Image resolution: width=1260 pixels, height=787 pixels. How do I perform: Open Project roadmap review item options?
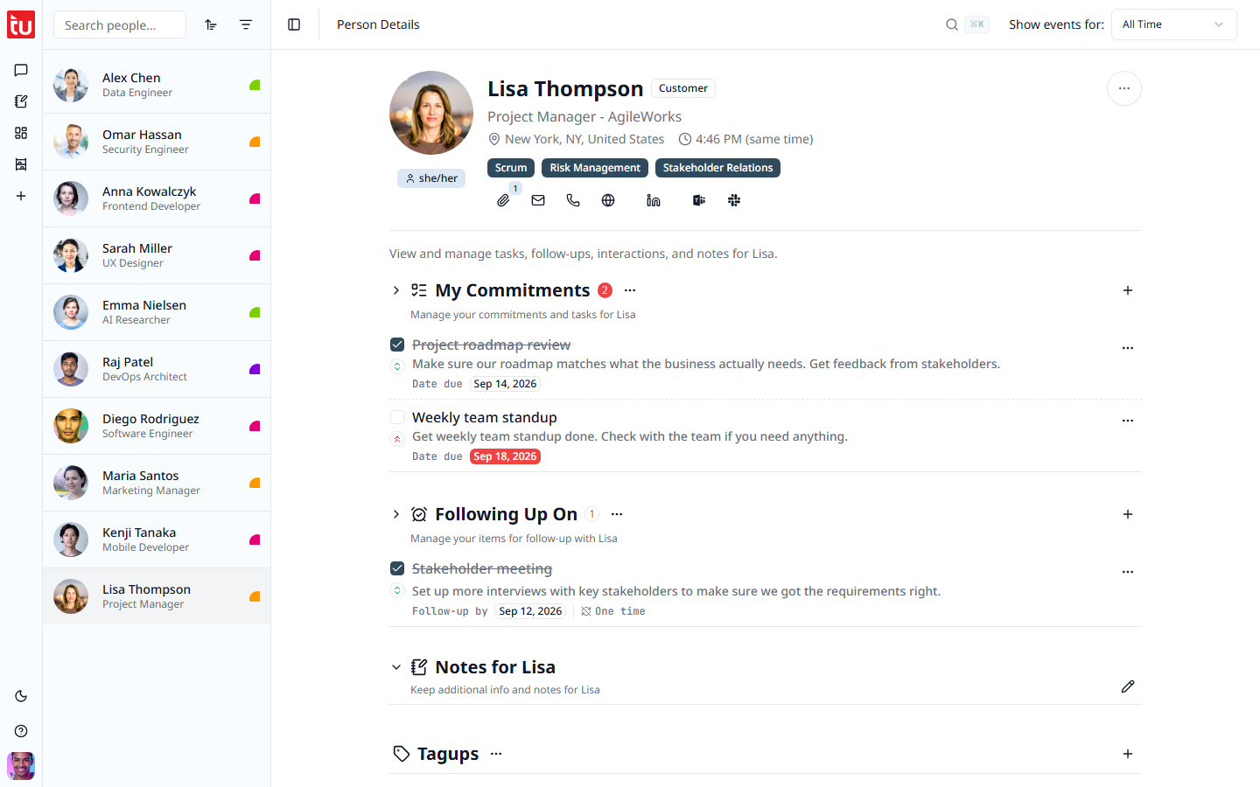click(x=1128, y=348)
